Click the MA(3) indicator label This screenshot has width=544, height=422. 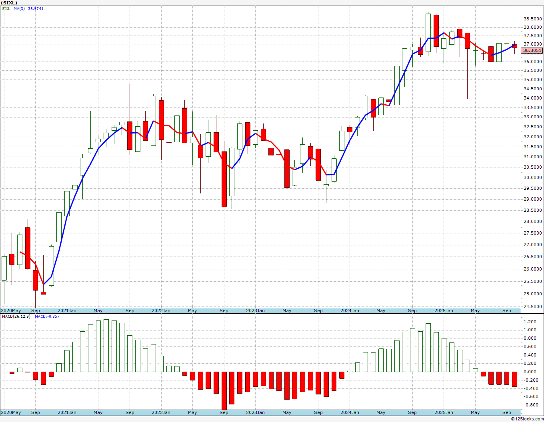tap(19, 8)
